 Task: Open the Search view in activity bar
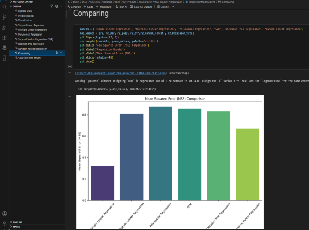(4, 7)
